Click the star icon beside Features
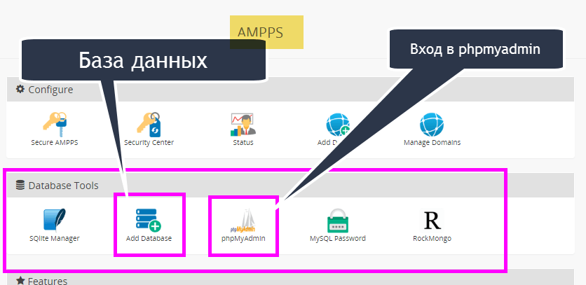586x285 pixels. [x=20, y=280]
